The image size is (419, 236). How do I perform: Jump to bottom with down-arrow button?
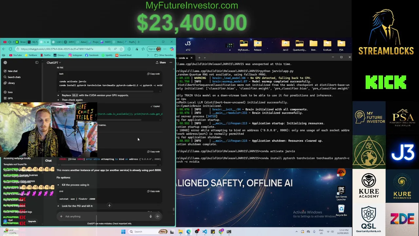click(109, 205)
